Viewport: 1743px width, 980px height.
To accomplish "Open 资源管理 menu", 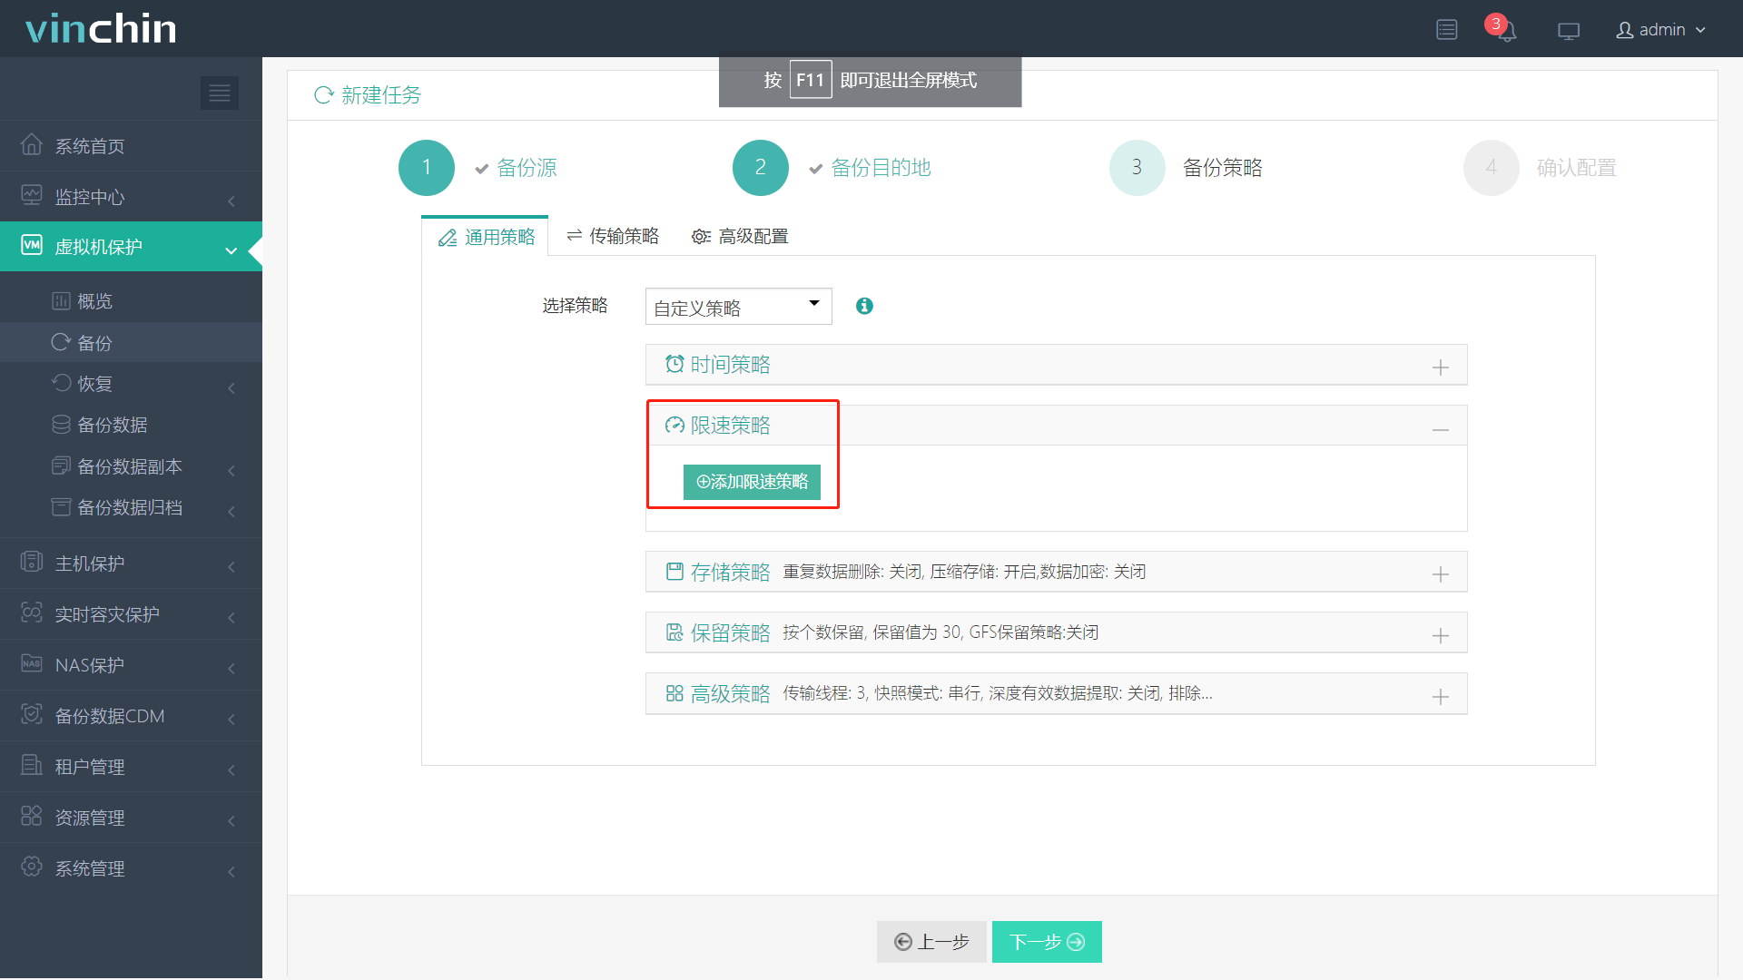I will (x=131, y=818).
